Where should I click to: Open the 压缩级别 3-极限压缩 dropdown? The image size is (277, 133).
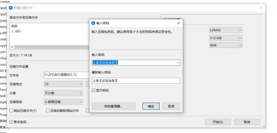(63, 102)
